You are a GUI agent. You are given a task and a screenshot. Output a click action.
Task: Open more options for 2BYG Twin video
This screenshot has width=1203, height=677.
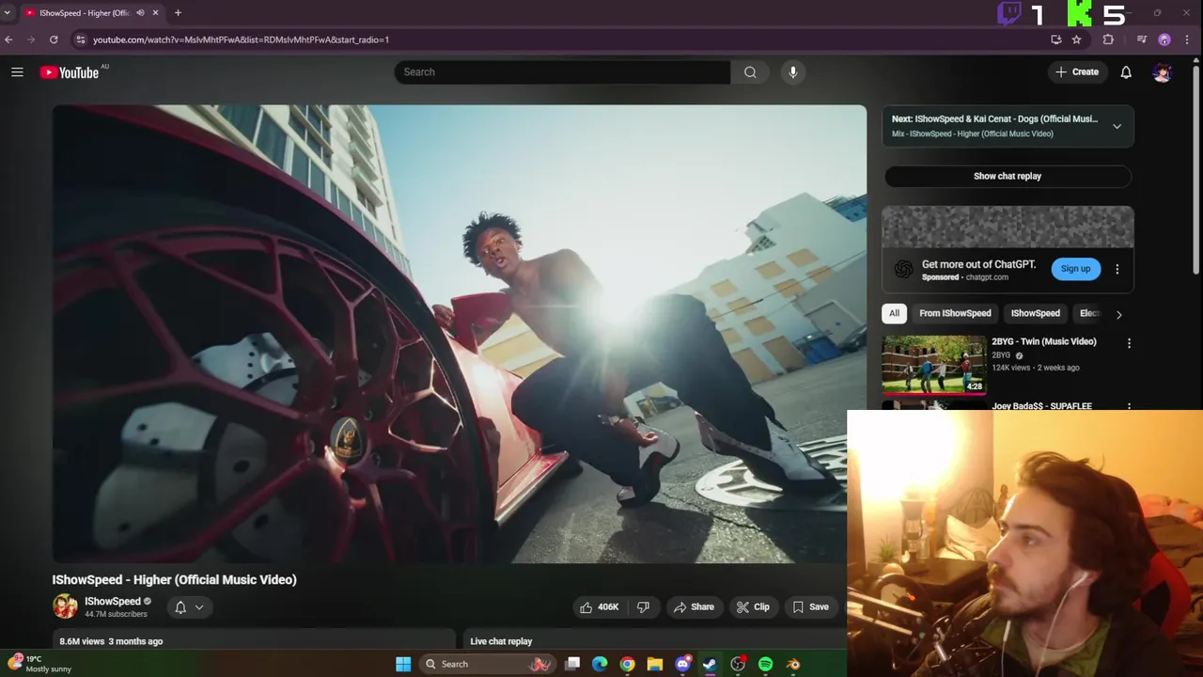[x=1129, y=344]
